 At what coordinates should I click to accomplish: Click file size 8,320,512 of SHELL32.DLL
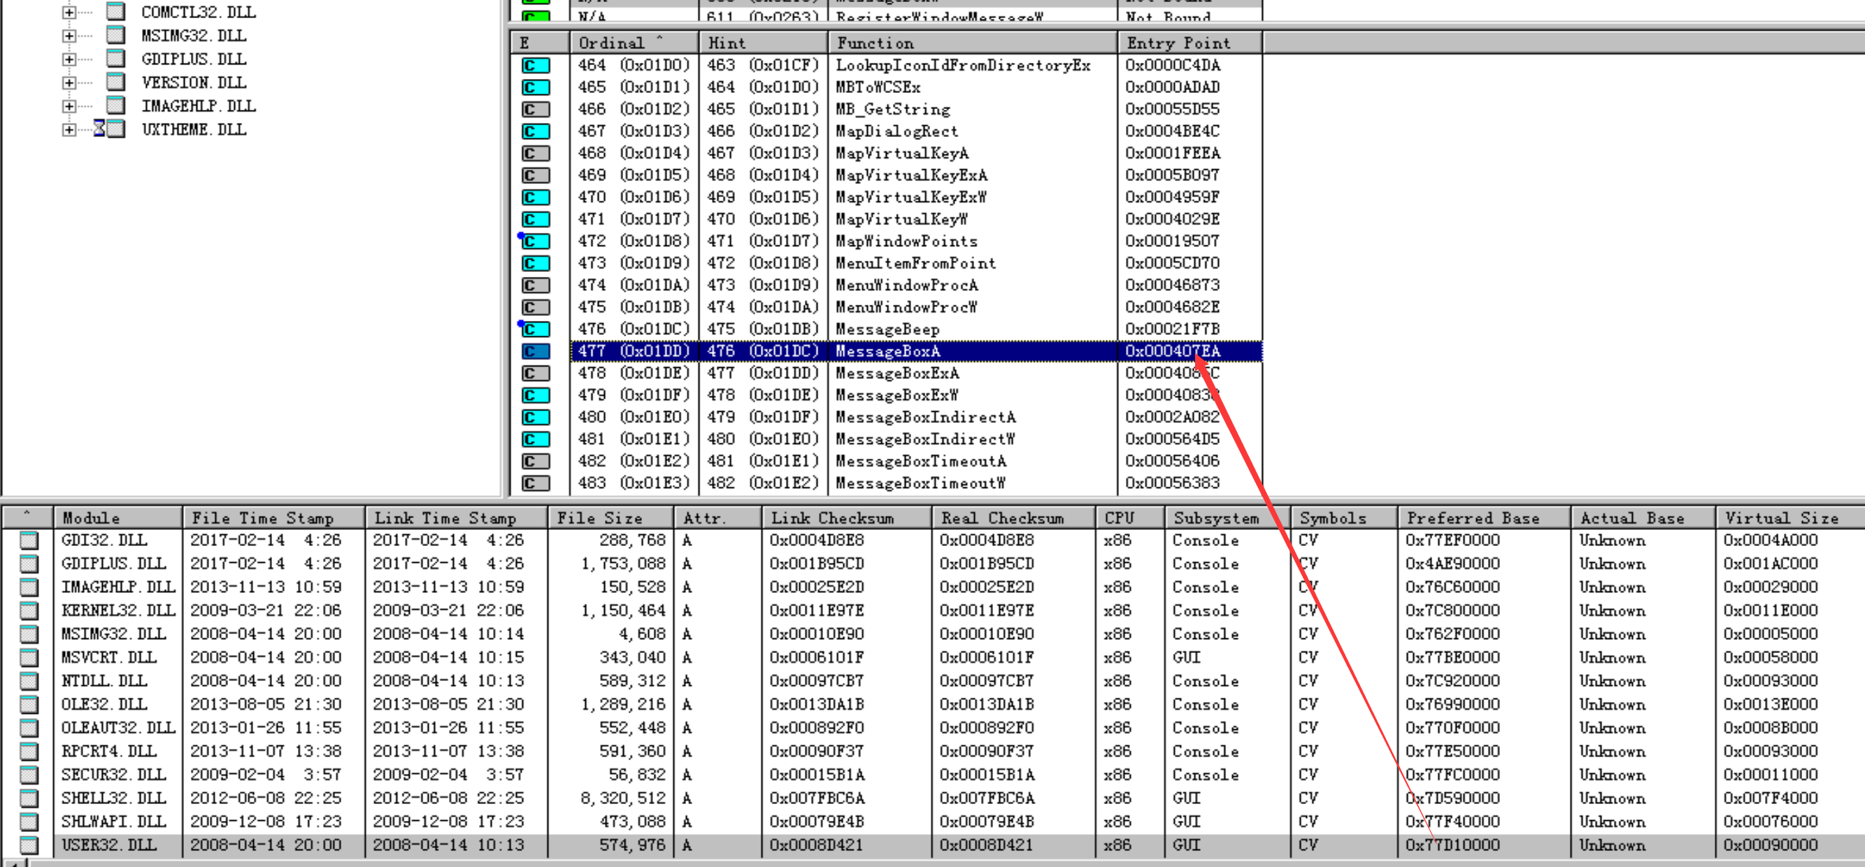pos(622,798)
